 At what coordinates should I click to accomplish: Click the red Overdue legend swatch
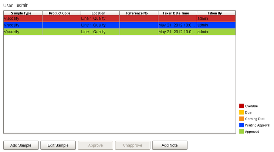coord(241,106)
